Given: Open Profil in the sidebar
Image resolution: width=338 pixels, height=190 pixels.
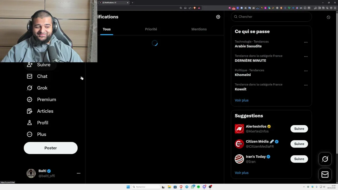Looking at the screenshot, I should pos(37,123).
